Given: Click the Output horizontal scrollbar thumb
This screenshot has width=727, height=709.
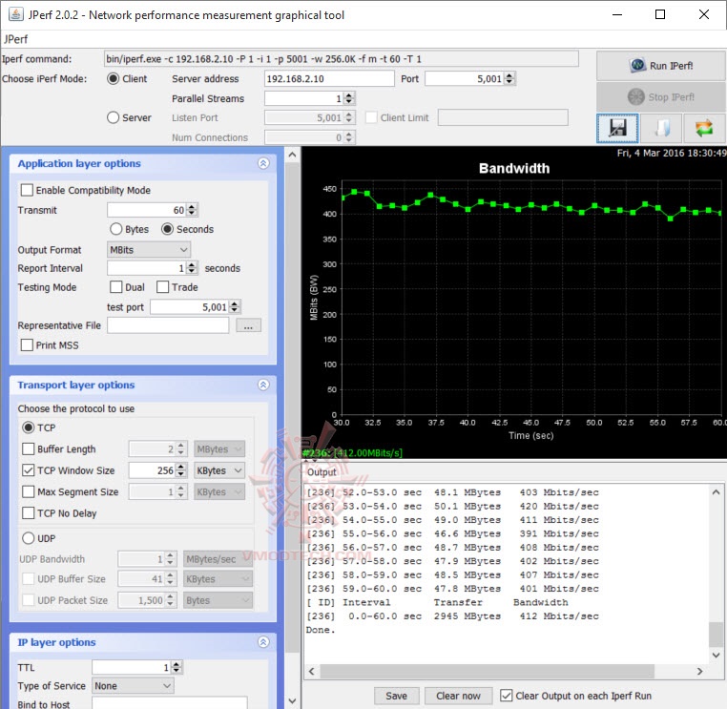Looking at the screenshot, I should tap(487, 672).
